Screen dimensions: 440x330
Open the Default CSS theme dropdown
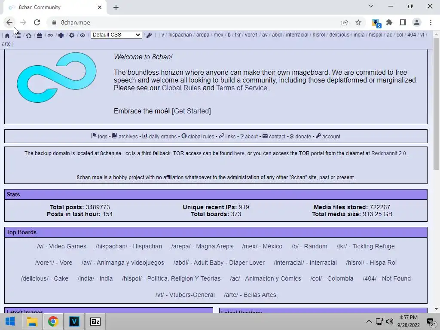pos(116,35)
